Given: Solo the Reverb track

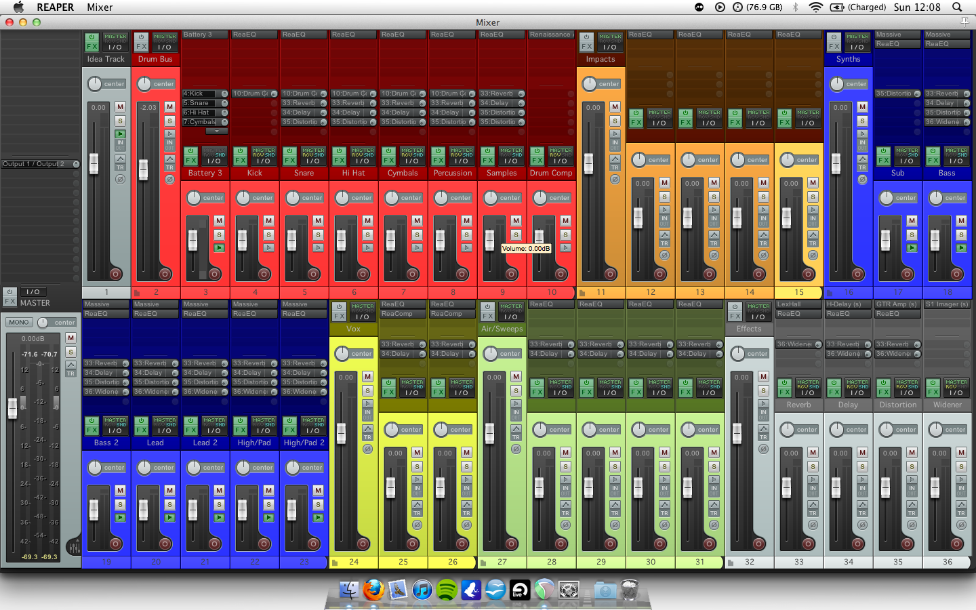Looking at the screenshot, I should click(813, 467).
